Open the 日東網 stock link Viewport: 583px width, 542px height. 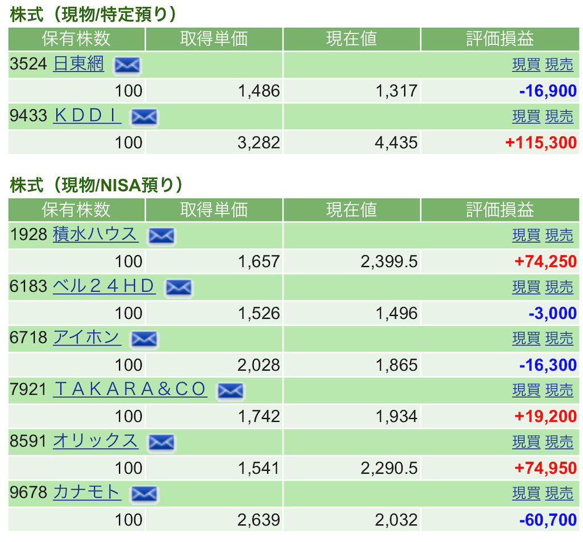coord(79,64)
